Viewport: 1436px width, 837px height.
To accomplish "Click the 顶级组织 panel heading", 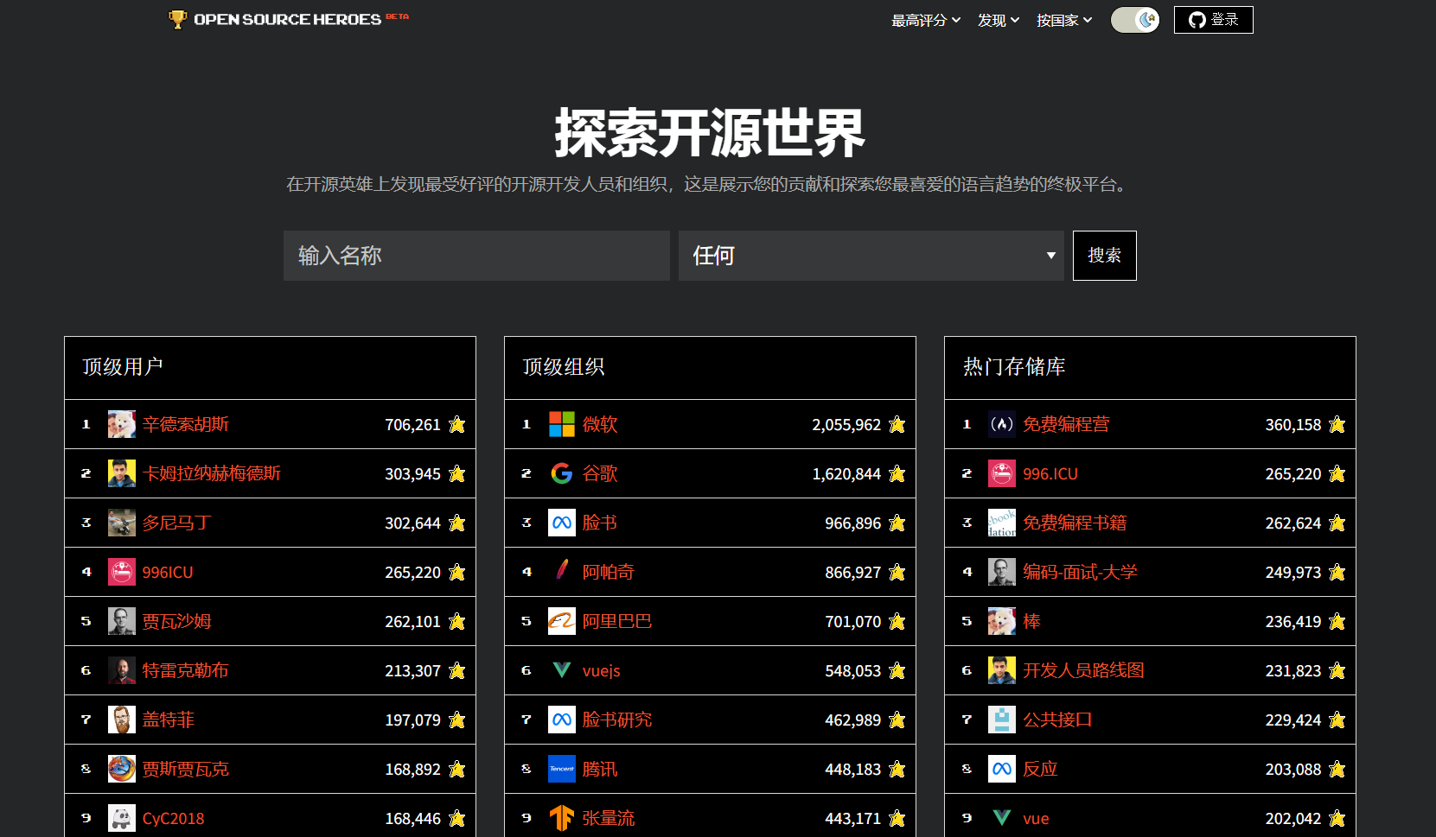I will pyautogui.click(x=564, y=367).
